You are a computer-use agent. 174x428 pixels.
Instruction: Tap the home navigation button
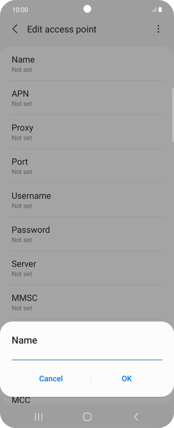87,417
